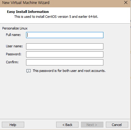Click the Password label
131x130 pixels.
pyautogui.click(x=13, y=54)
